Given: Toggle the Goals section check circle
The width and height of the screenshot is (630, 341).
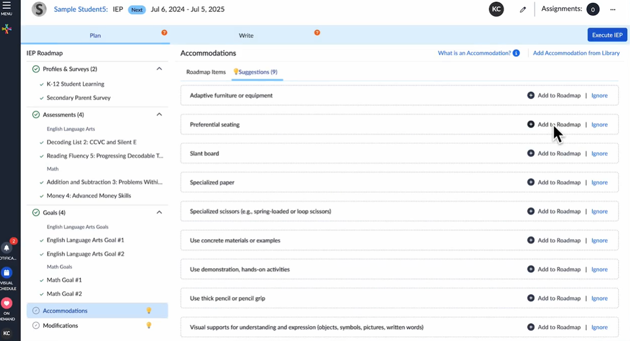Looking at the screenshot, I should [36, 212].
